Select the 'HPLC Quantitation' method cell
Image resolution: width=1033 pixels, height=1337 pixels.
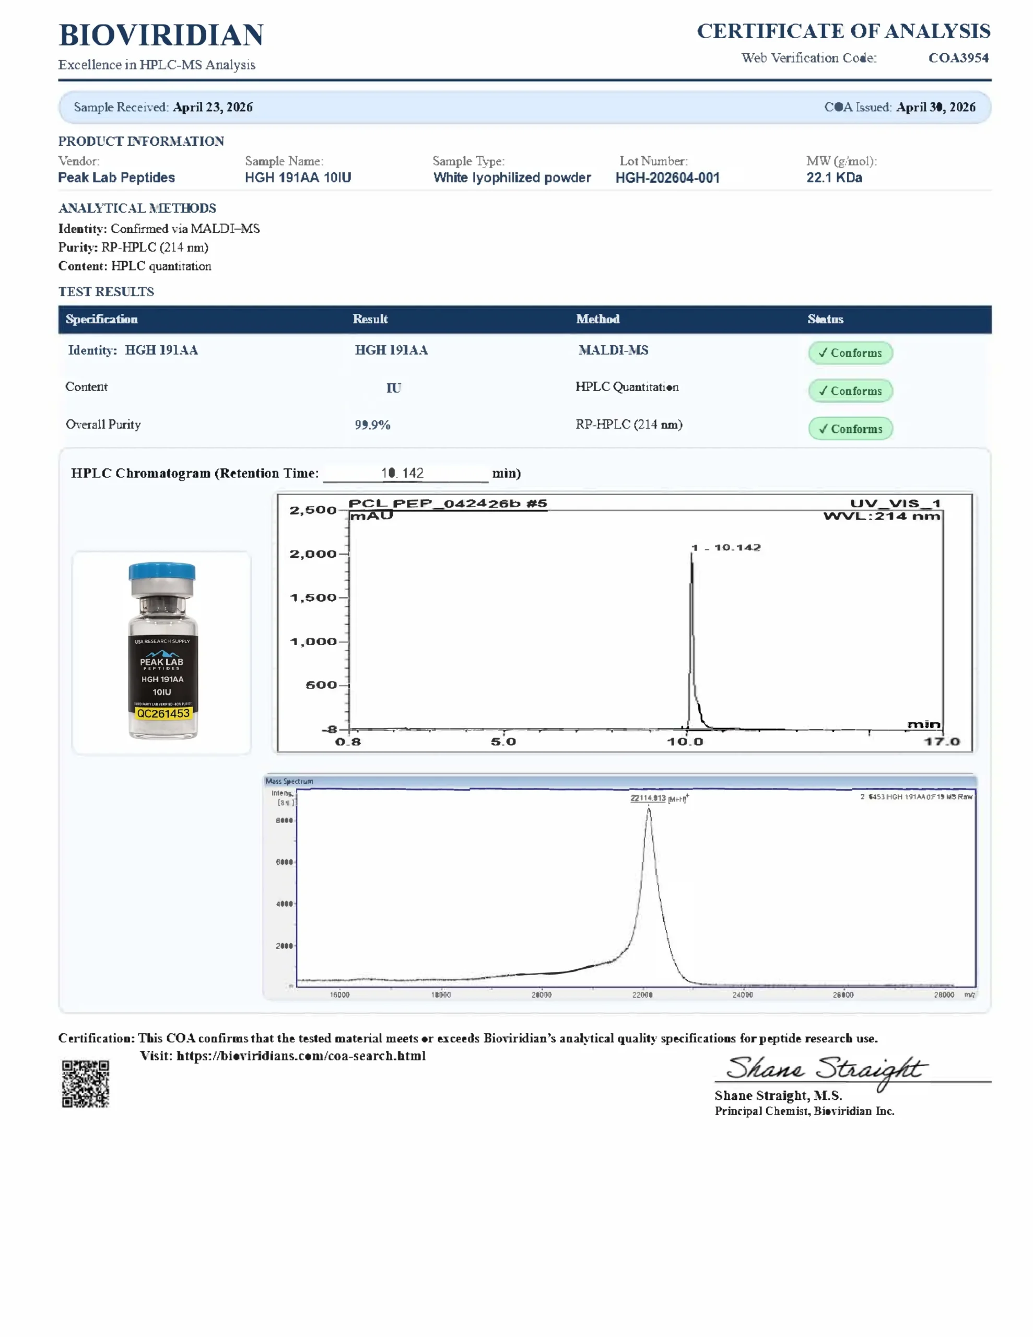pyautogui.click(x=627, y=387)
